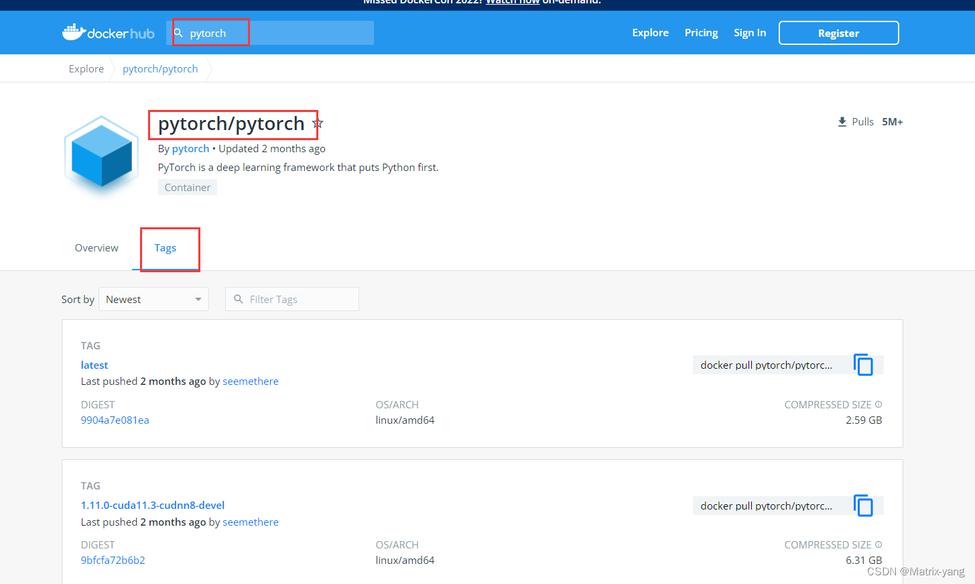The height and width of the screenshot is (584, 975).
Task: Click the magnifier icon in top search bar
Action: 178,32
